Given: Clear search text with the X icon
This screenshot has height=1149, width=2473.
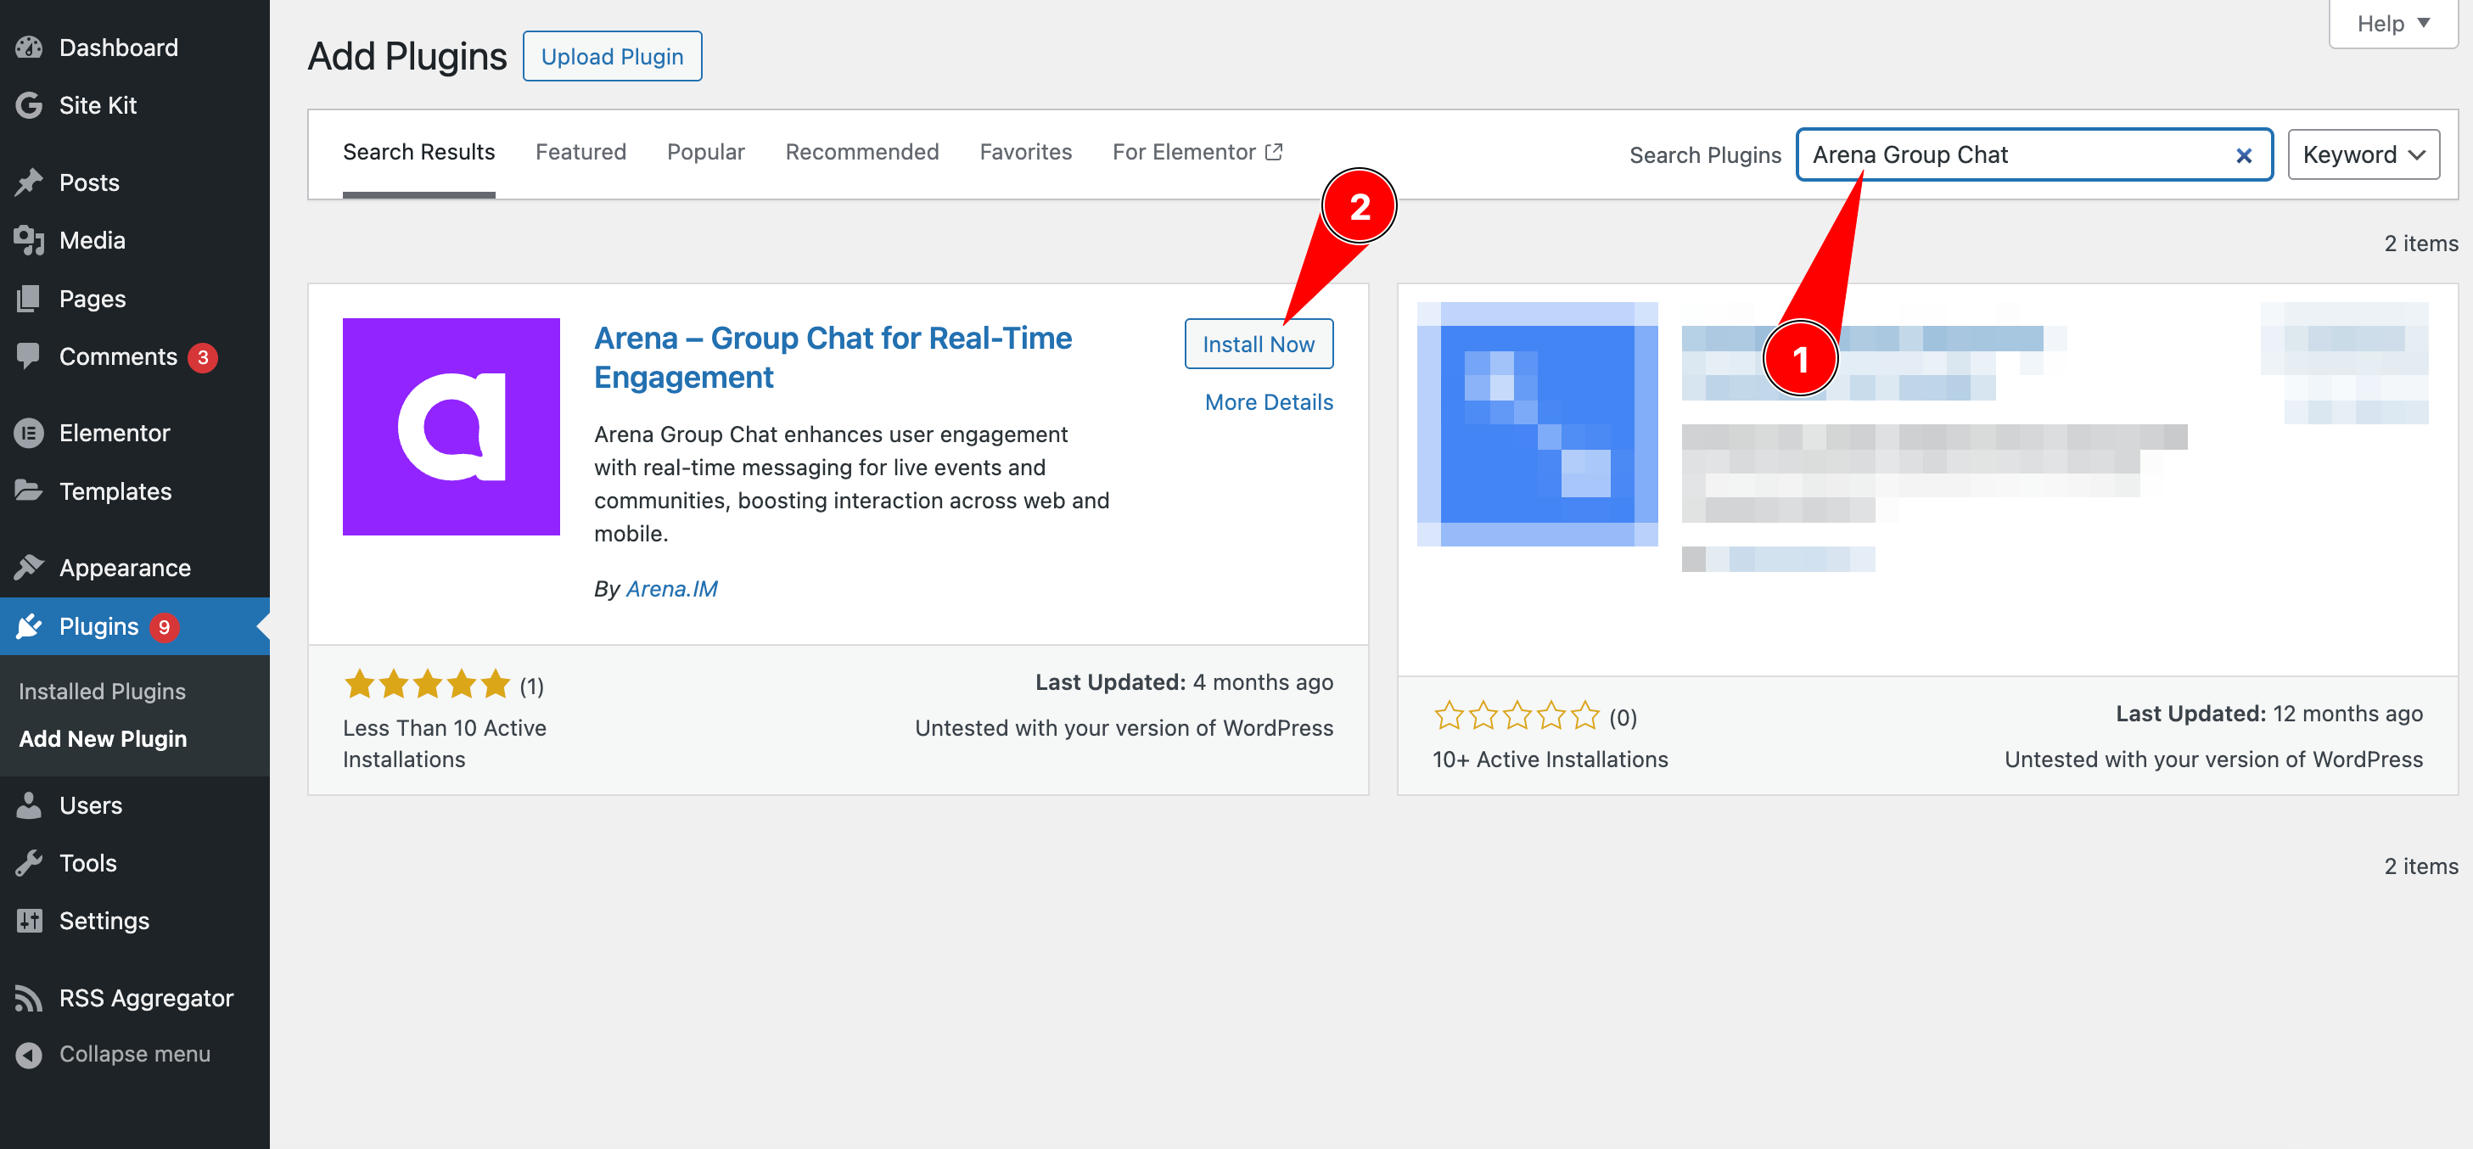Looking at the screenshot, I should [x=2243, y=154].
